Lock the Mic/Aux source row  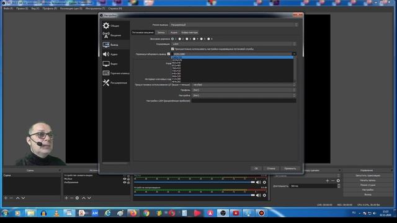[x=128, y=179]
